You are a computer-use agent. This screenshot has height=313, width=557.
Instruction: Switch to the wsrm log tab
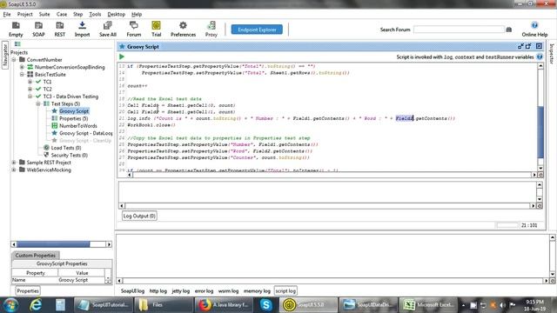[228, 290]
